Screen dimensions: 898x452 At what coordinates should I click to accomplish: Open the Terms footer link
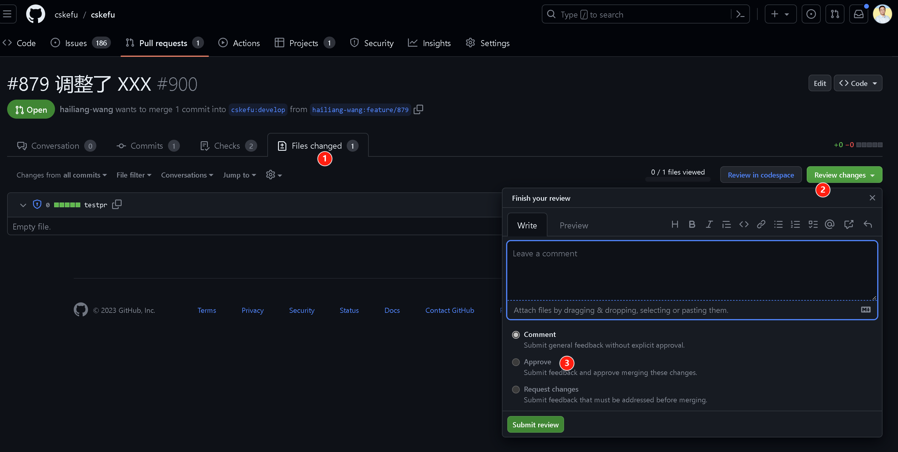click(x=207, y=310)
